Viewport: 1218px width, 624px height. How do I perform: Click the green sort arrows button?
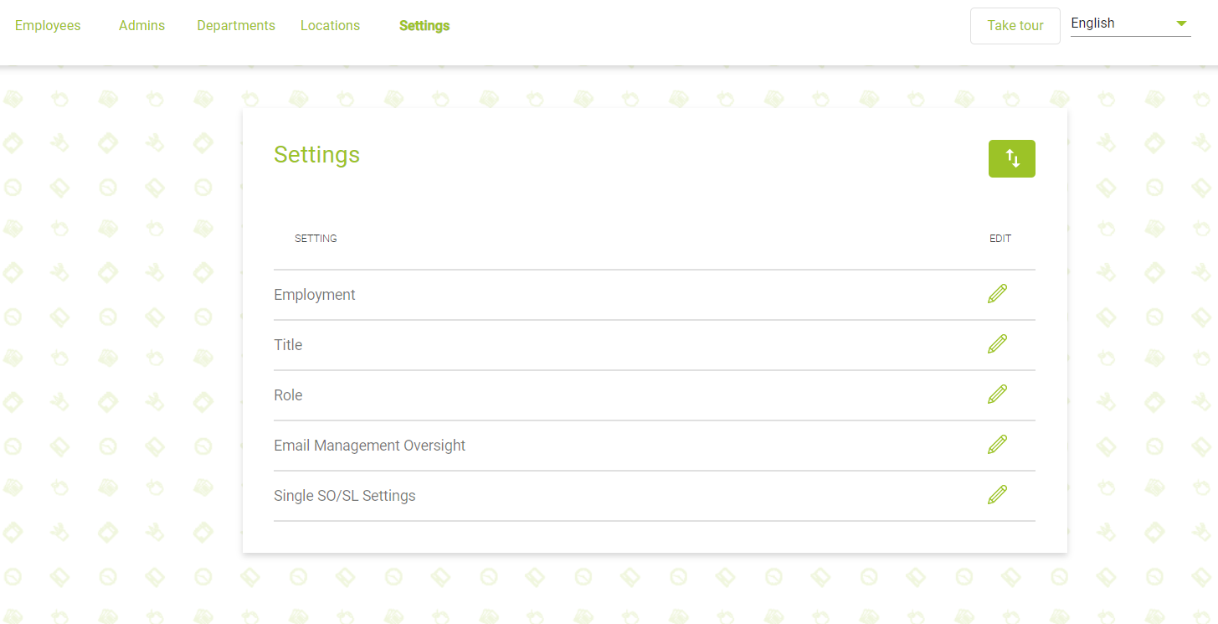[1011, 158]
